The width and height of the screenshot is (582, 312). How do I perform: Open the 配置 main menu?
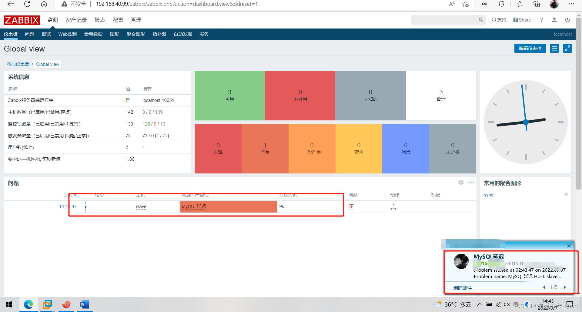click(118, 20)
